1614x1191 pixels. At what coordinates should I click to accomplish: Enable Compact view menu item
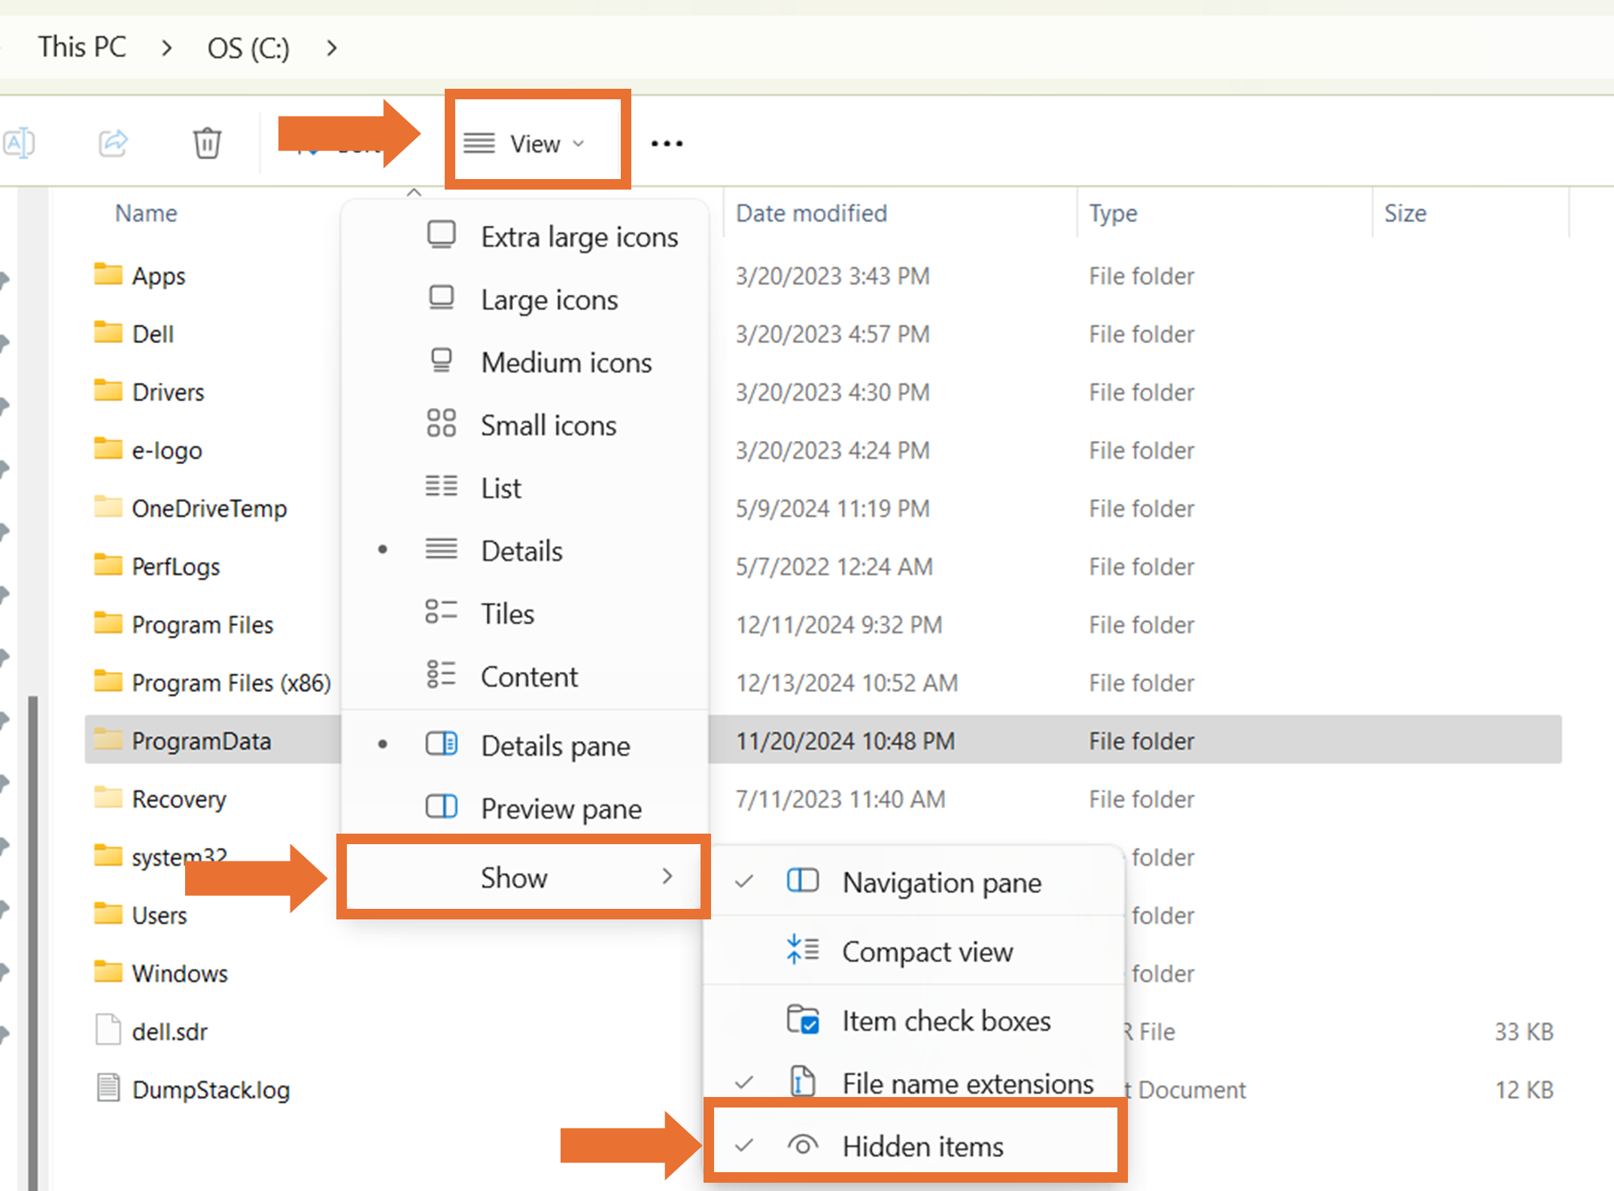(x=927, y=952)
